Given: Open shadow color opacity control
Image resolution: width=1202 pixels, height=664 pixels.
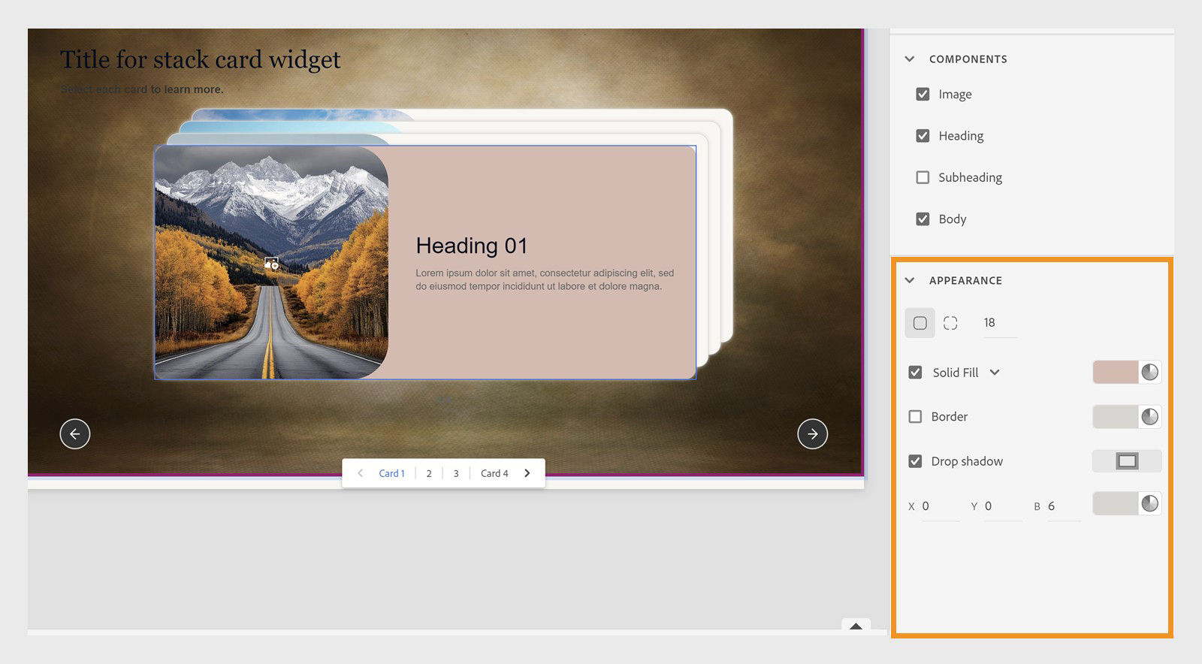Looking at the screenshot, I should click(1149, 503).
